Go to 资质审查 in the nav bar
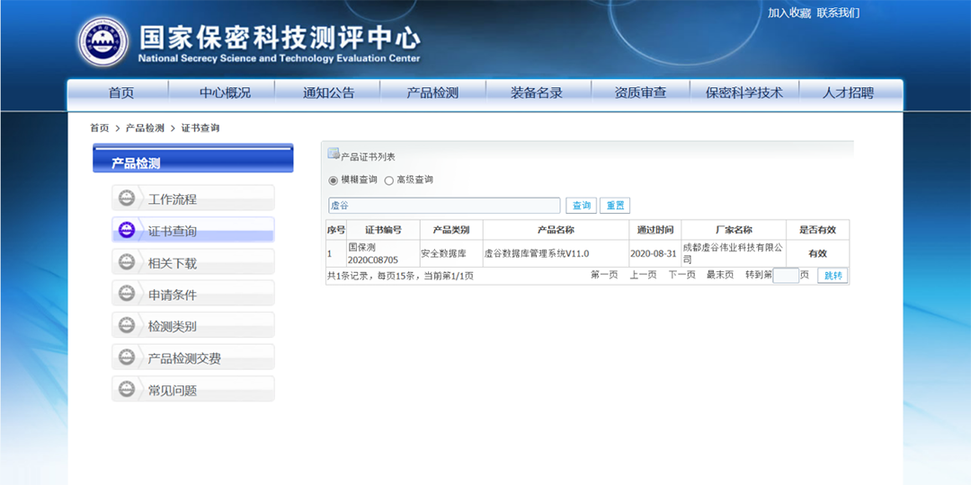 [640, 93]
